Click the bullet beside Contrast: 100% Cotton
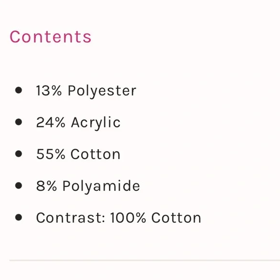Image resolution: width=280 pixels, height=280 pixels. pos(18,217)
